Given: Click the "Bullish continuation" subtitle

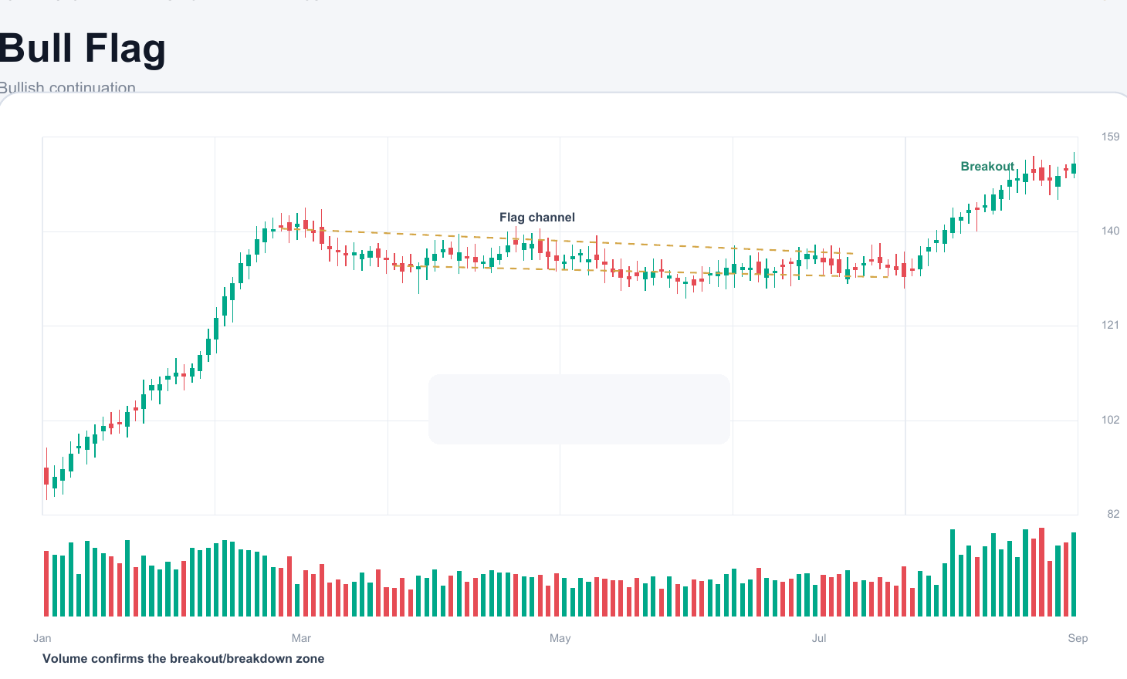Looking at the screenshot, I should pyautogui.click(x=67, y=87).
